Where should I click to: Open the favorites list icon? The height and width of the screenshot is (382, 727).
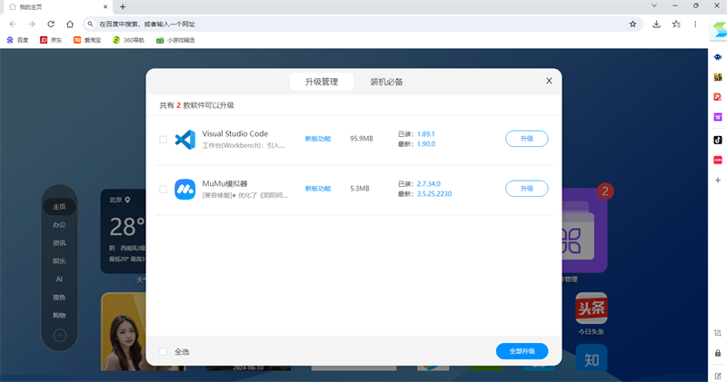(676, 24)
